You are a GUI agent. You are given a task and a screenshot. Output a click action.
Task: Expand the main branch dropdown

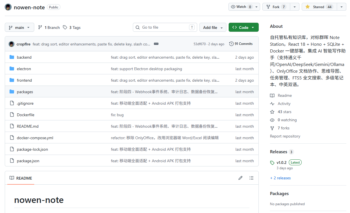(x=19, y=28)
